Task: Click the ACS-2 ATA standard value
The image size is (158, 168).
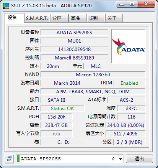Action: pos(127,100)
